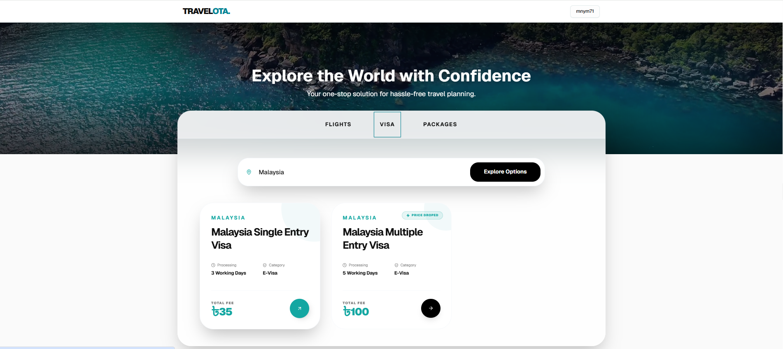Click the ৳100 total fee
783x349 pixels.
[356, 312]
